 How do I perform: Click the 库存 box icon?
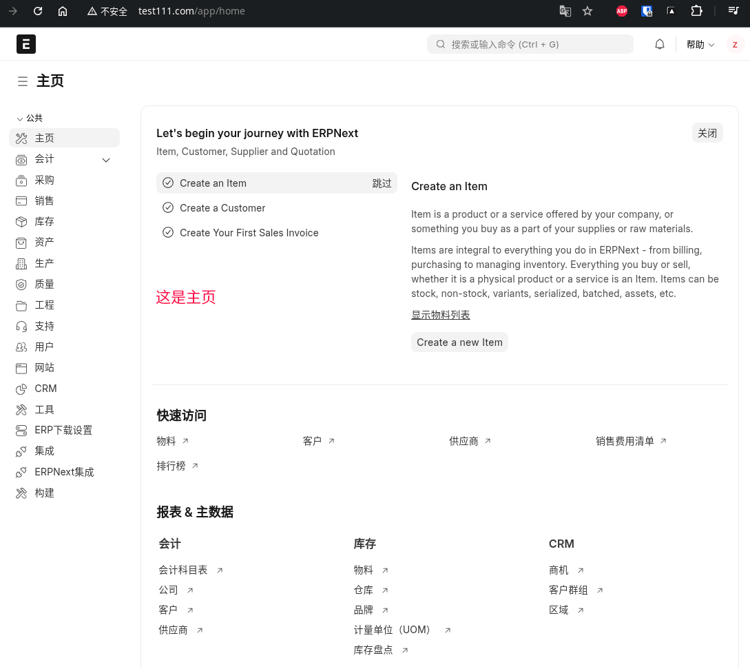[x=21, y=222]
